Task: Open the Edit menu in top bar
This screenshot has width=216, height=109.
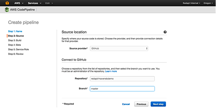Action: point(49,3)
